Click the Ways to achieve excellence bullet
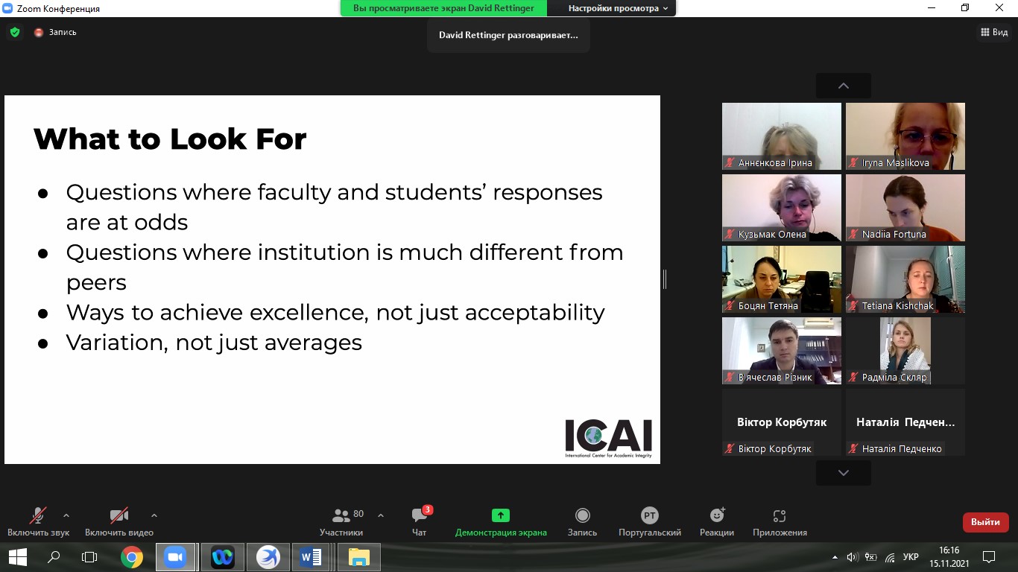Screen dimensions: 1018x572 335,312
